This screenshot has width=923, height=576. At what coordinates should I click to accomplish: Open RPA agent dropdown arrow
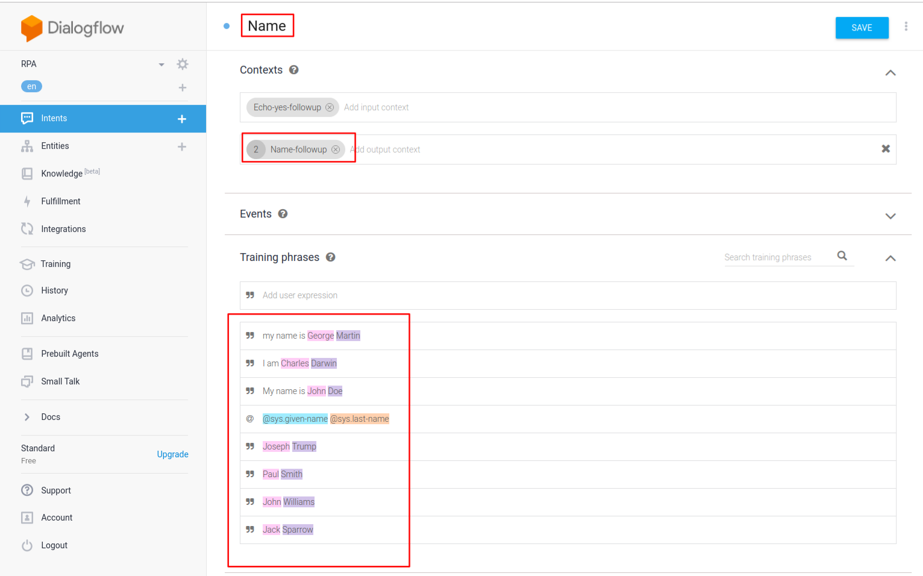pos(161,64)
